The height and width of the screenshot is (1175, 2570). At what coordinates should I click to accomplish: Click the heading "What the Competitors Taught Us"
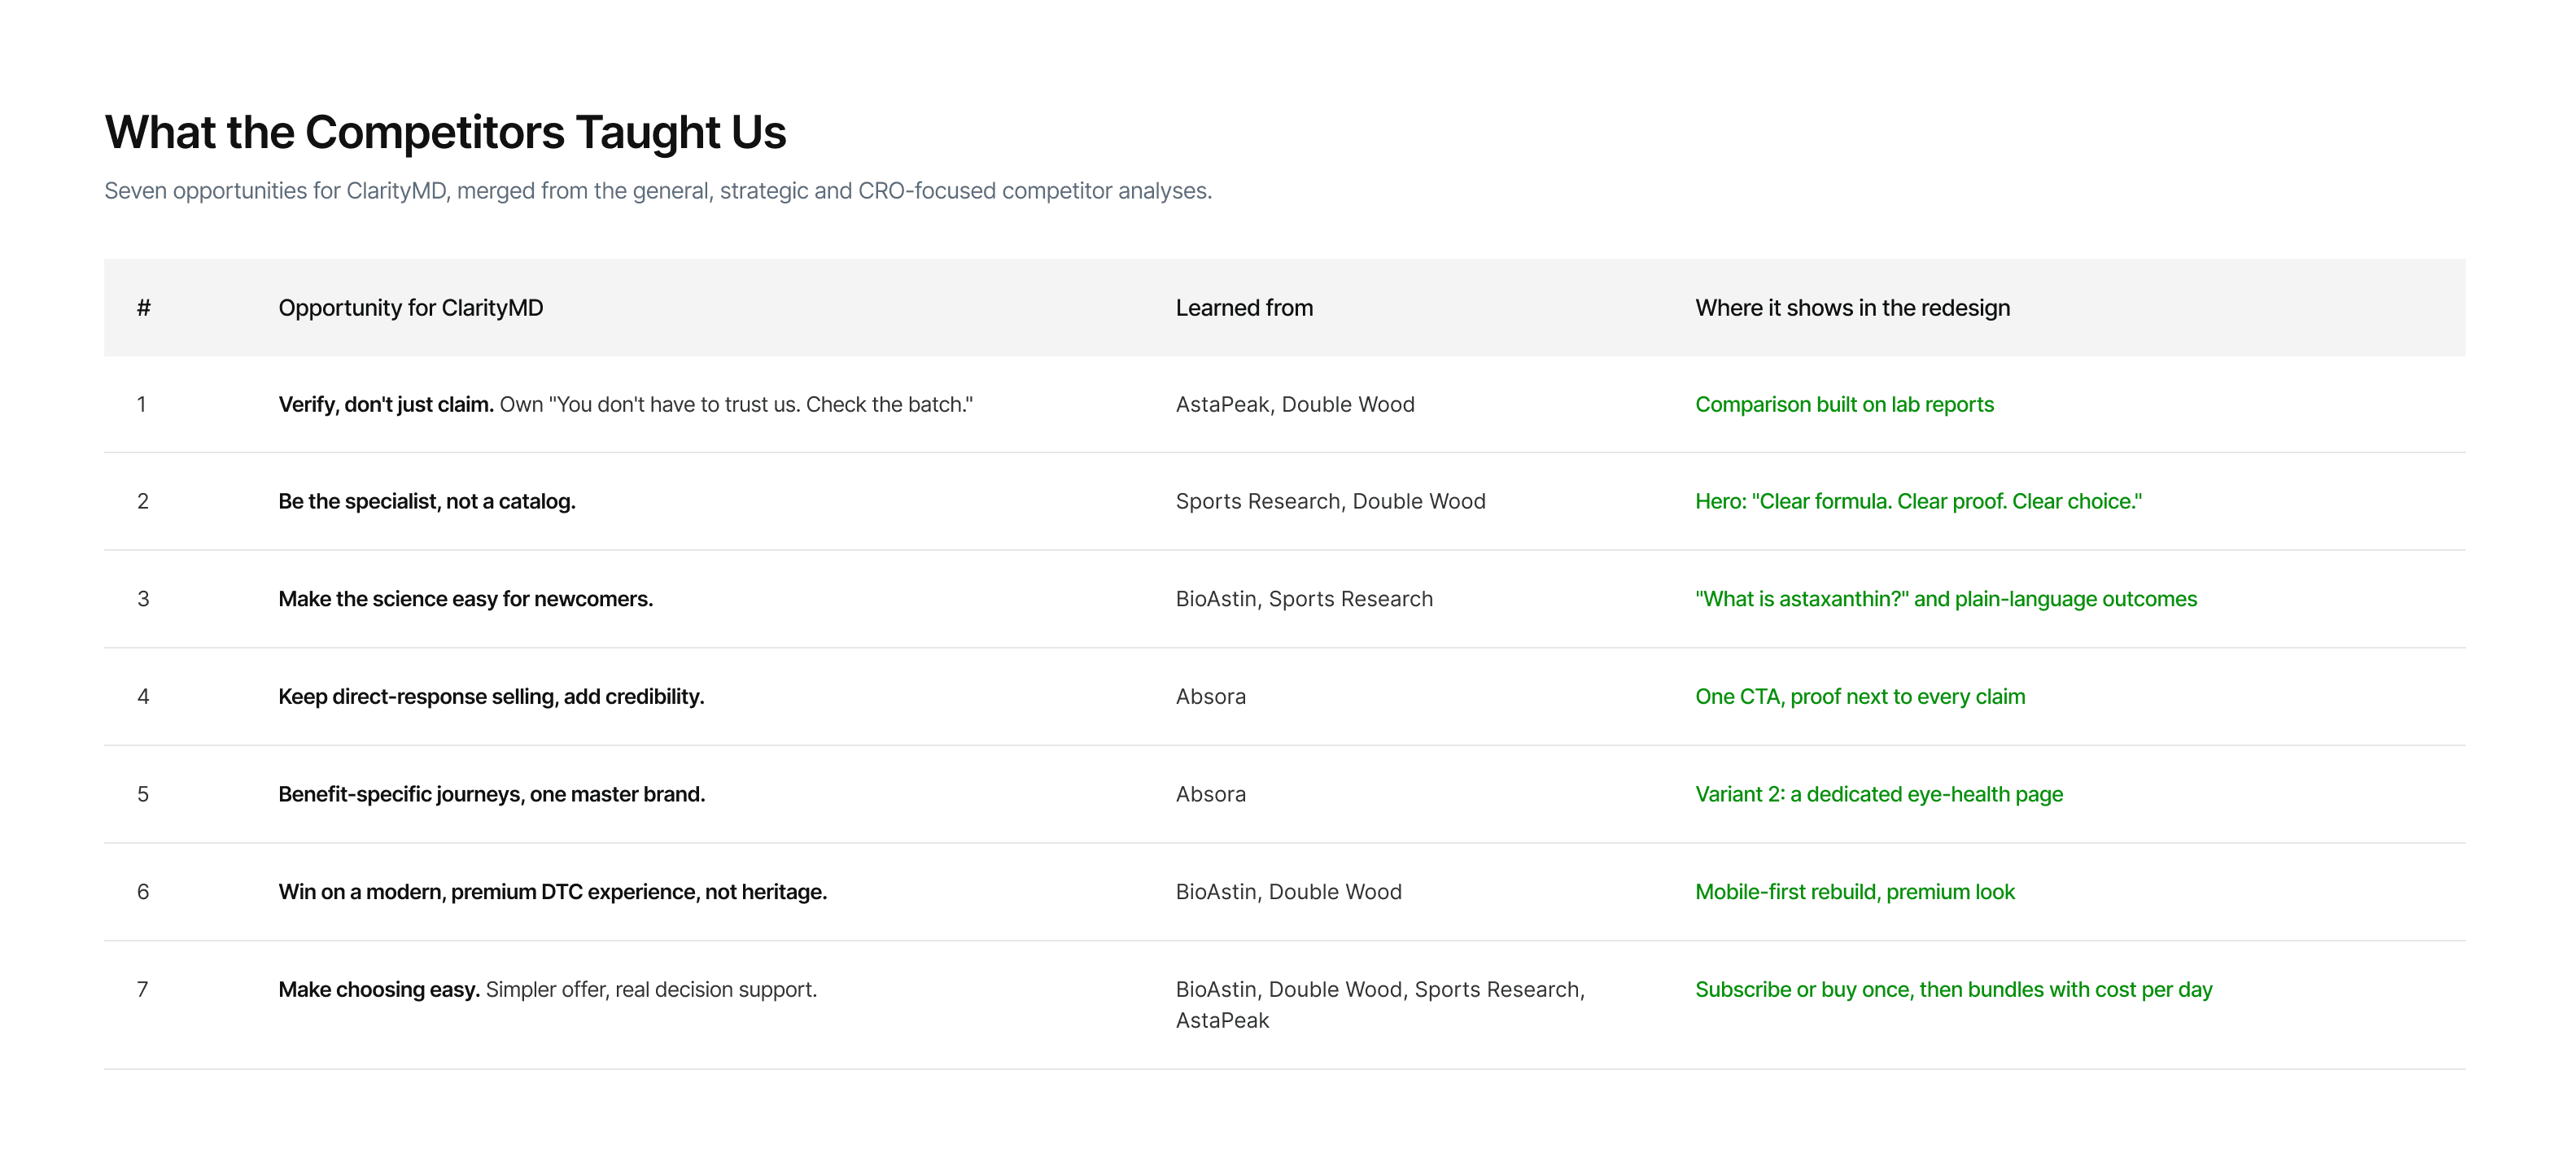click(445, 133)
